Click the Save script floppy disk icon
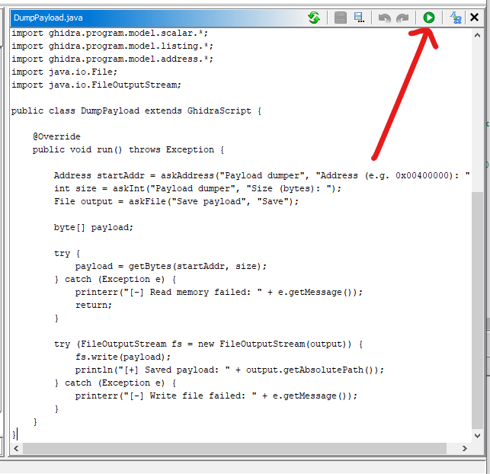The width and height of the screenshot is (490, 474). [x=341, y=18]
